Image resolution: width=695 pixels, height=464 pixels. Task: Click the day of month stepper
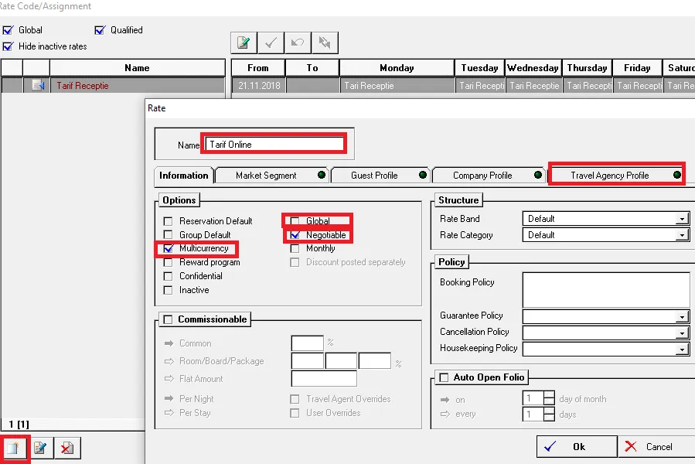point(549,398)
